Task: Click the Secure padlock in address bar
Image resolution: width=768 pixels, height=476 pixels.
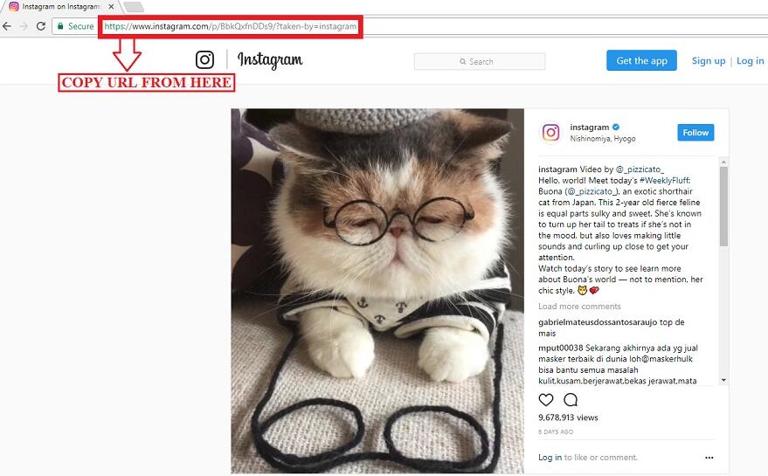Action: click(61, 26)
